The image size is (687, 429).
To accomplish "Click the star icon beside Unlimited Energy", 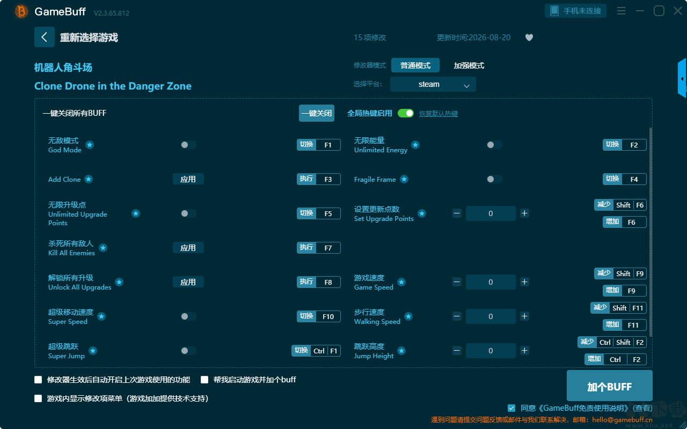I will [x=415, y=145].
